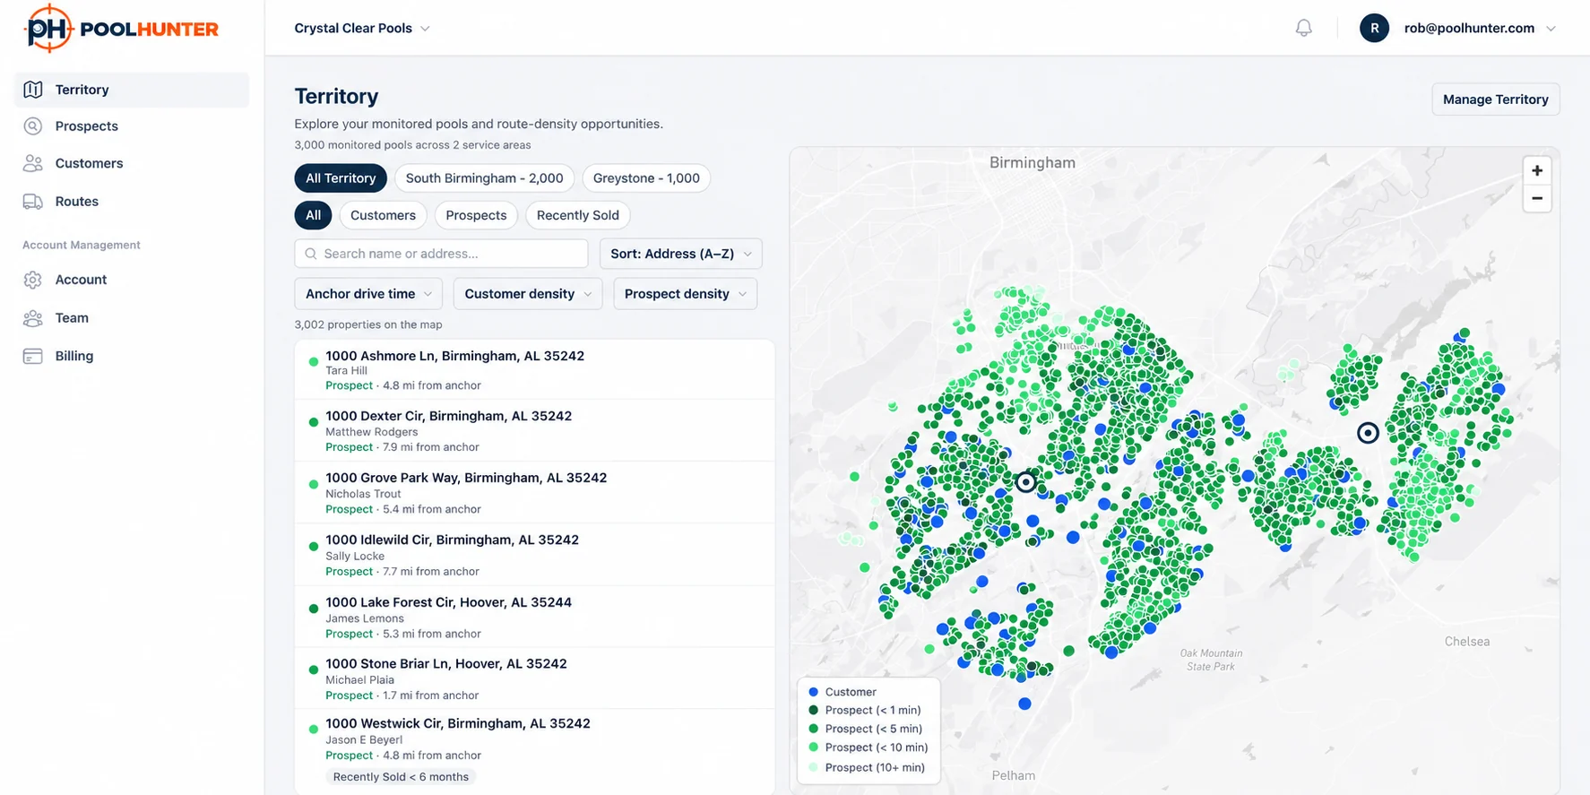Zoom in the map with plus button
This screenshot has height=795, width=1590.
tap(1537, 170)
